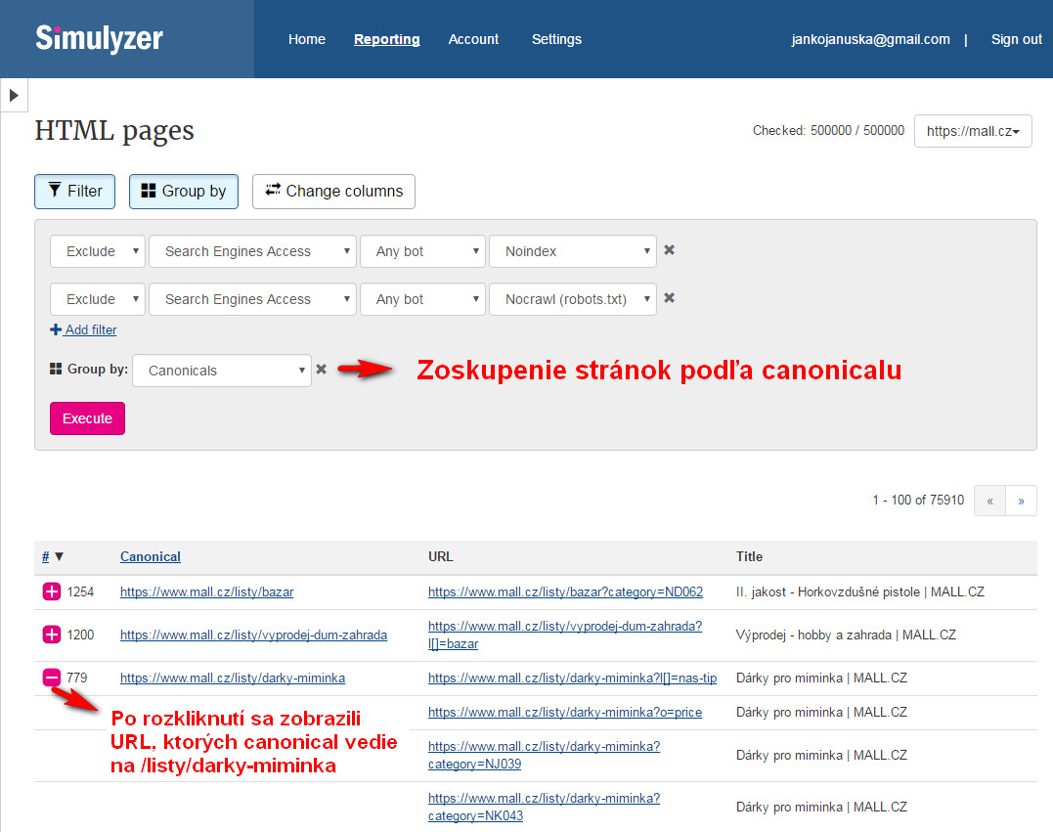The image size is (1053, 832).
Task: Open Any bot dropdown in the Noindex row
Action: click(422, 251)
